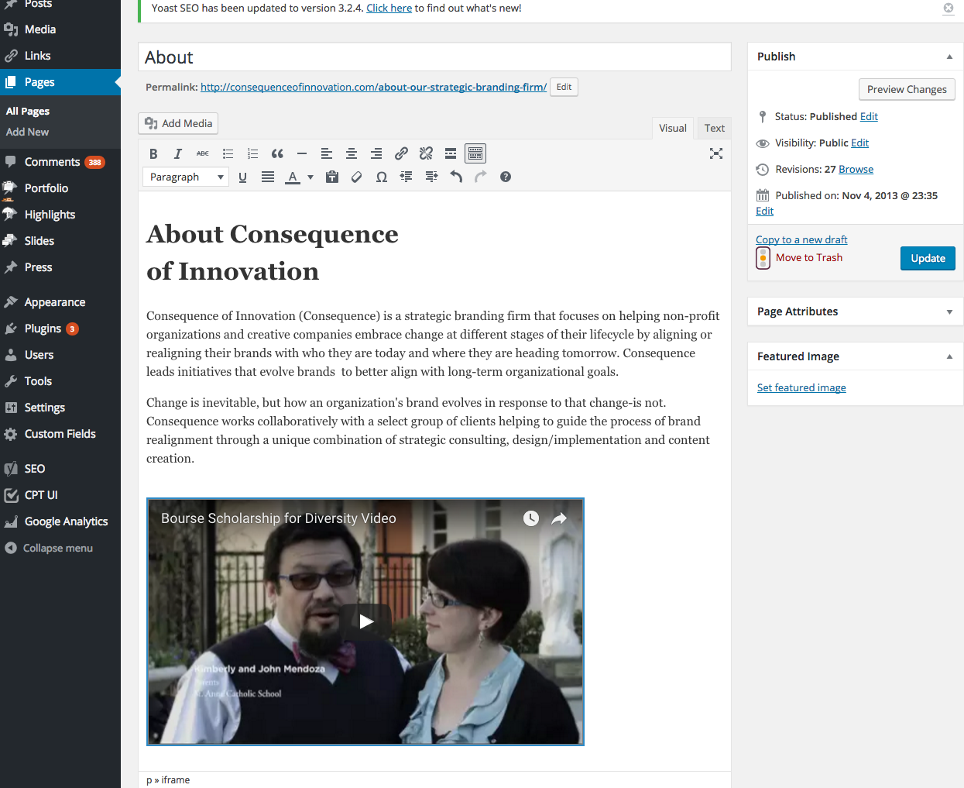The image size is (964, 788).
Task: Open Links in the admin sidebar
Action: (60, 56)
